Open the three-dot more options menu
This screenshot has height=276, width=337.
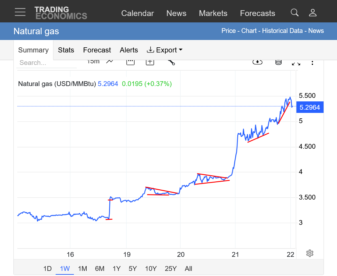pos(312,62)
